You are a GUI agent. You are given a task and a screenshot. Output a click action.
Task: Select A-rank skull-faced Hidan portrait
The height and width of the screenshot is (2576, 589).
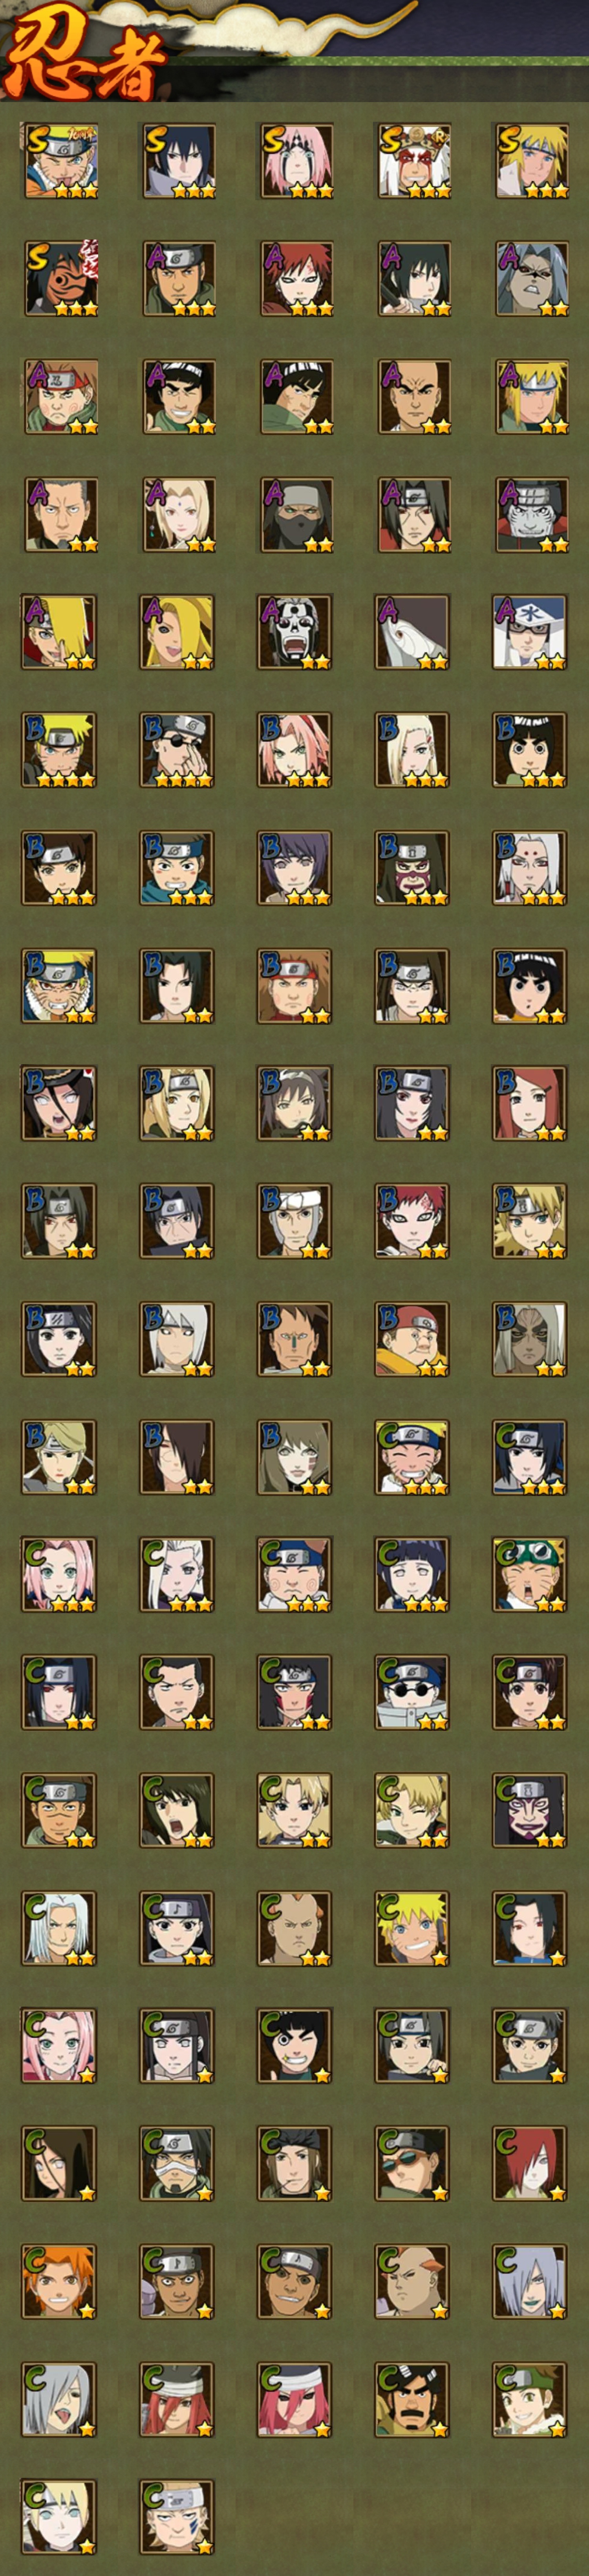(295, 632)
